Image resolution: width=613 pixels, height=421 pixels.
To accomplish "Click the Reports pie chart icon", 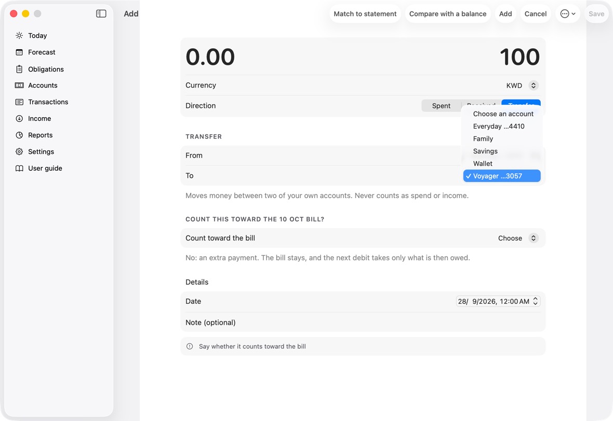I will tap(19, 135).
